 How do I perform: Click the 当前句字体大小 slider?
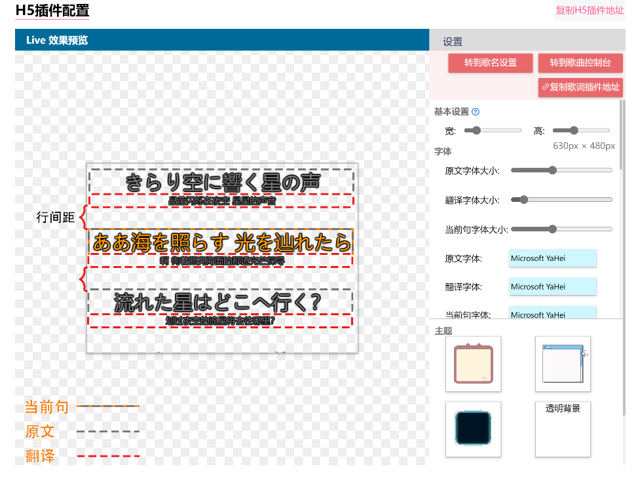pos(561,229)
